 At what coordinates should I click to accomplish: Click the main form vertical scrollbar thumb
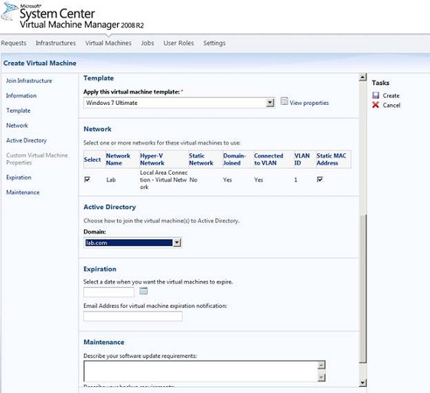pyautogui.click(x=363, y=288)
